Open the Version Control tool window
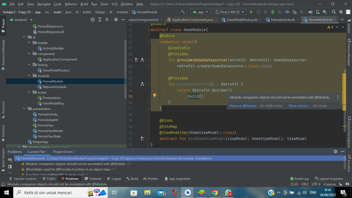 coord(23,178)
